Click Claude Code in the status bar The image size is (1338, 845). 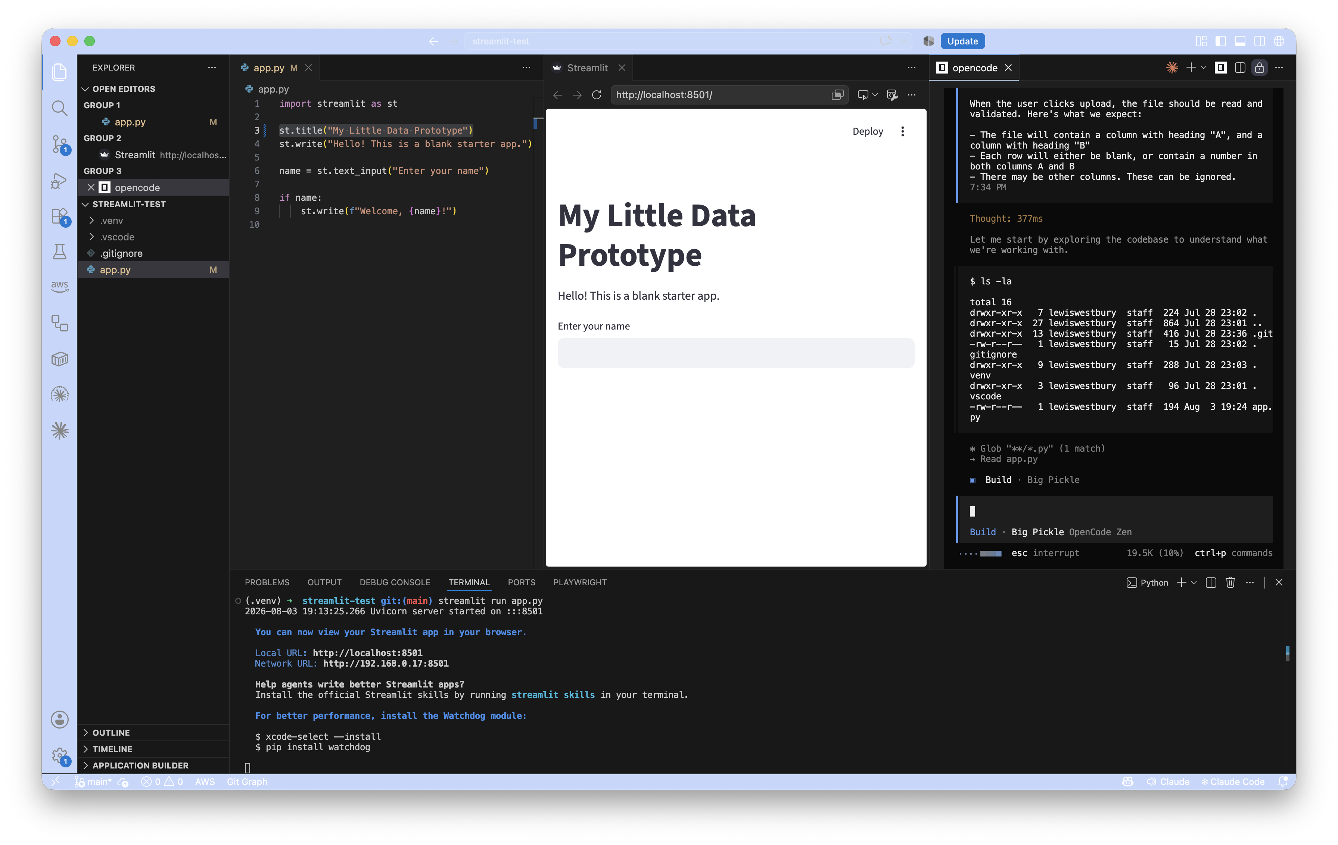coord(1232,782)
